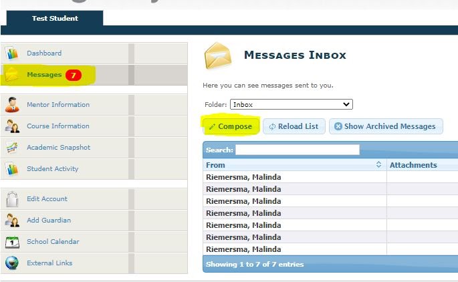Click the Student Activity chart icon
Screen dimensions: 458x282
[12, 169]
